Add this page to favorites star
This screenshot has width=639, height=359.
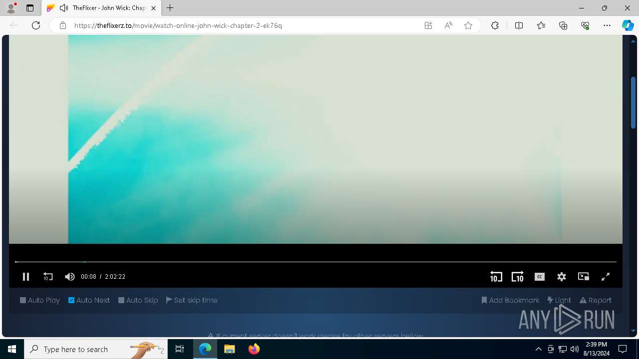(x=468, y=25)
